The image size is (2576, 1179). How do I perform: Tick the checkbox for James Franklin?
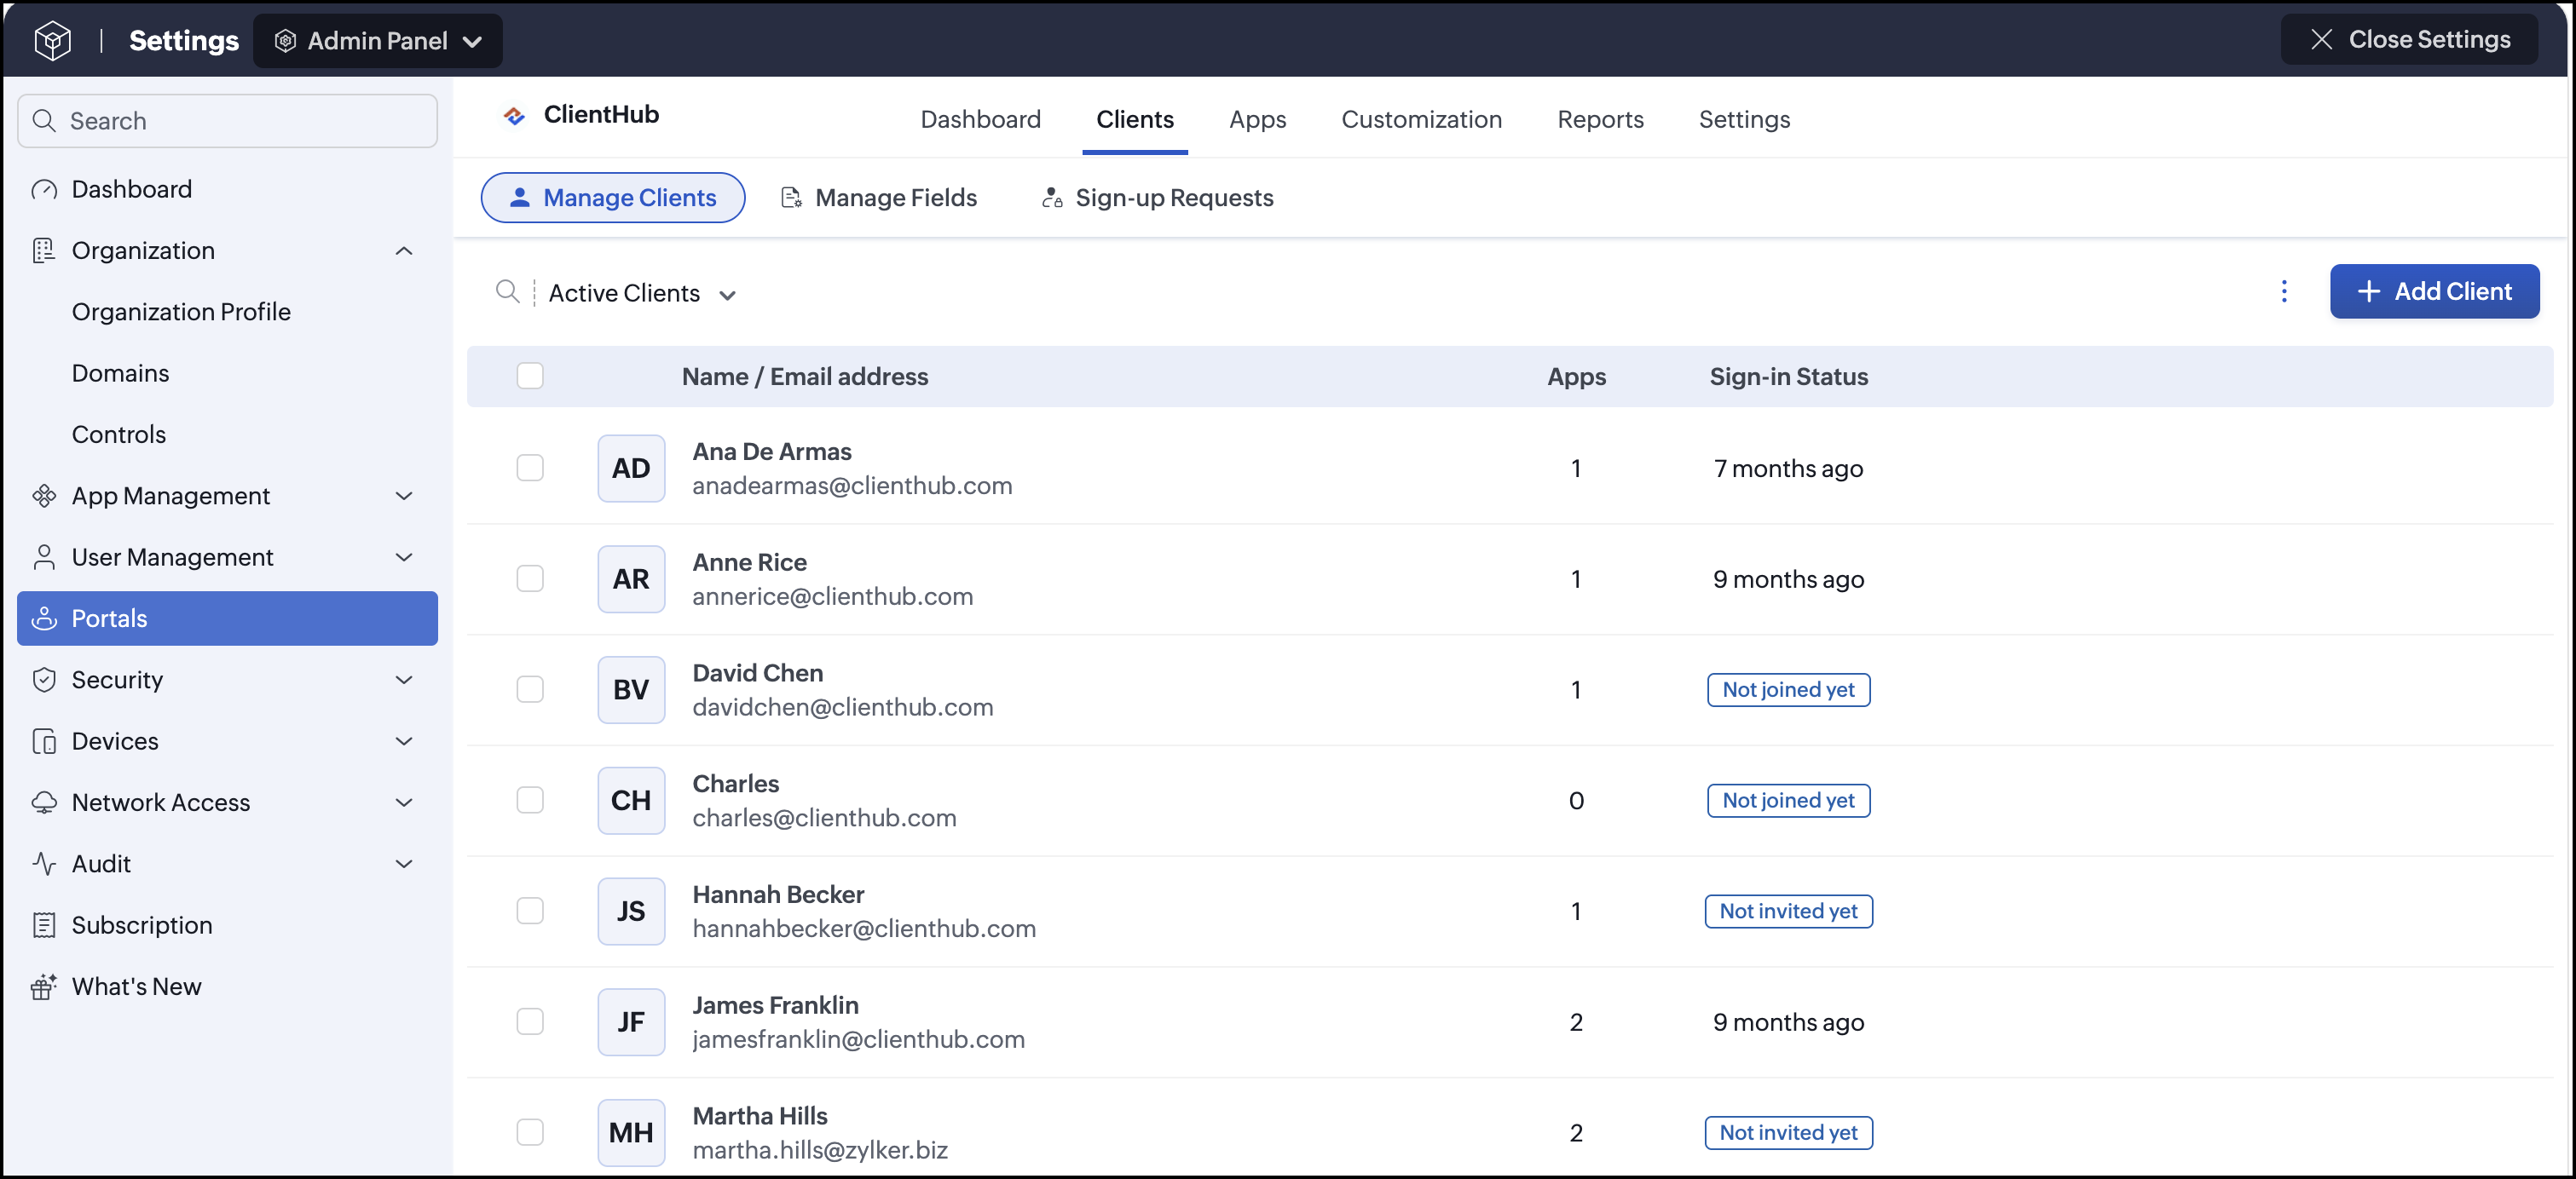click(530, 1022)
